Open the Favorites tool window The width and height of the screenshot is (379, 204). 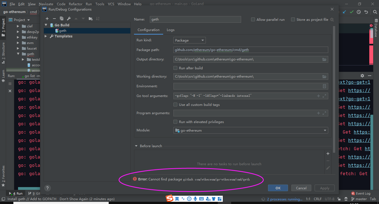click(x=3, y=176)
